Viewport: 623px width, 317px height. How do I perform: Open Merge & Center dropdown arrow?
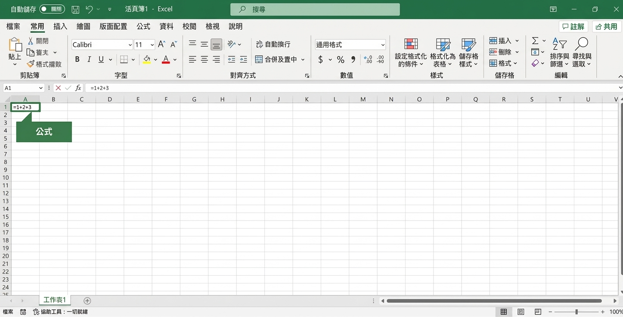[303, 59]
